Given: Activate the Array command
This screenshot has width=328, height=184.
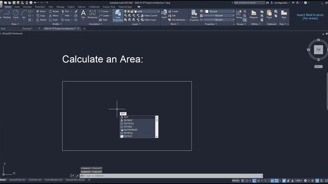Looking at the screenshot, I should [x=66, y=20].
